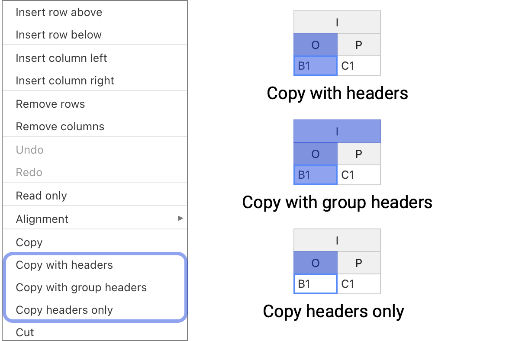Image resolution: width=509 pixels, height=341 pixels.
Task: Open the 'Alignment' submenu
Action: coord(42,219)
